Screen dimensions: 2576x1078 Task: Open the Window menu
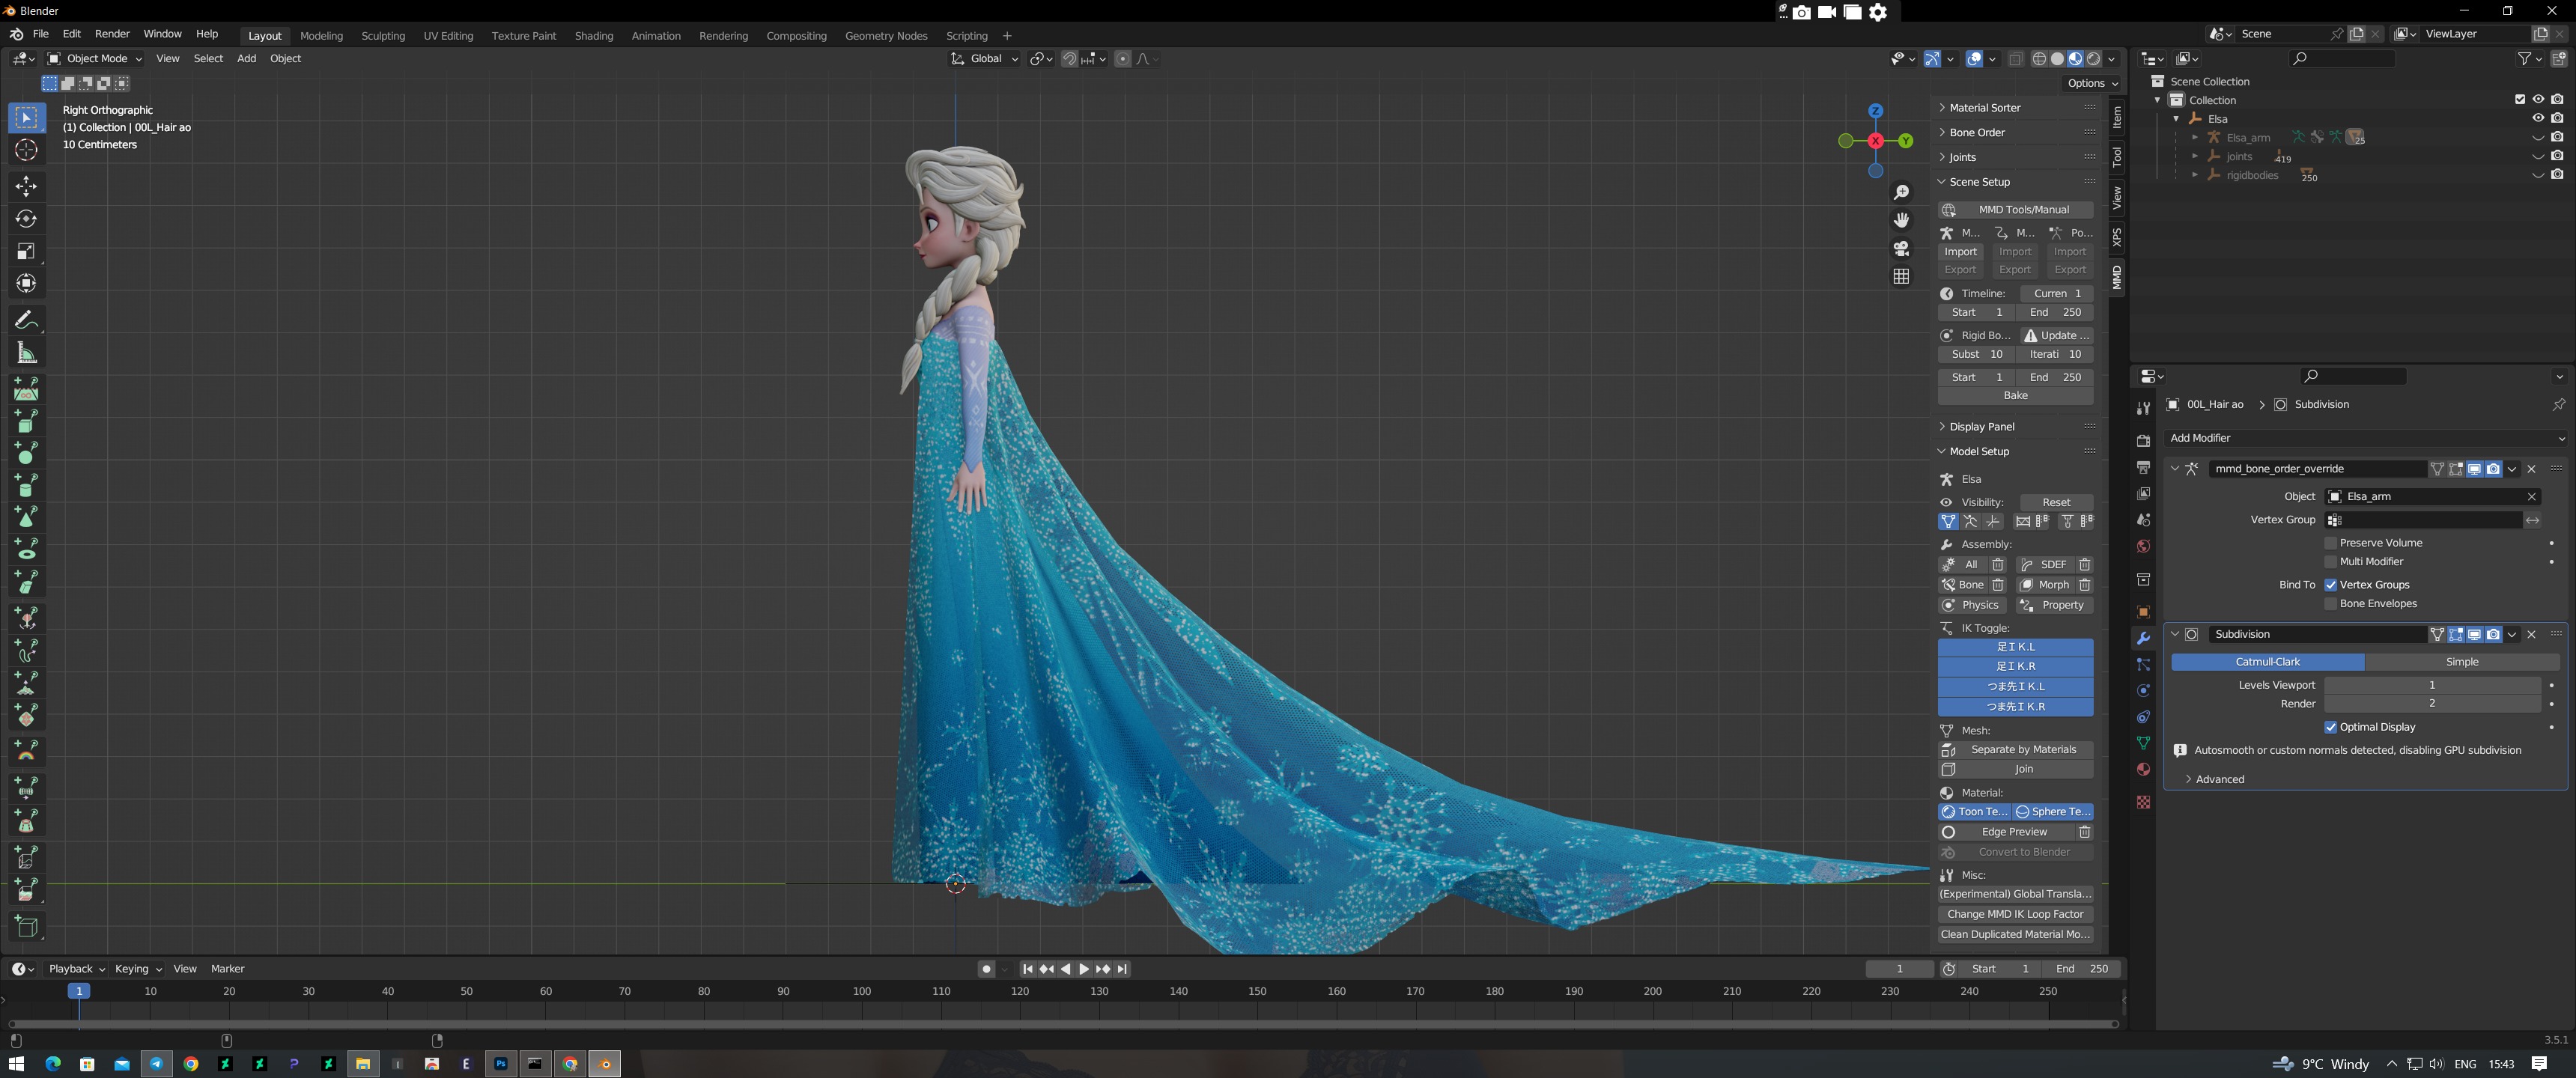pyautogui.click(x=162, y=34)
